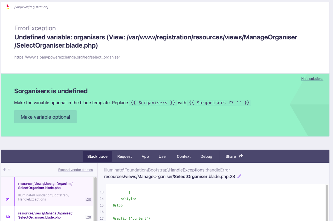The image size is (333, 221).
Task: Jump to previous frame using up arrow icon
Action: pos(4,170)
